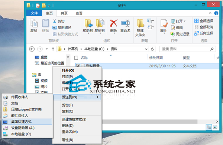Image resolution: width=223 pixels, height=145 pixels.
Task: Click the 本地磁盘 (C:) breadcrumb
Action: click(x=94, y=49)
